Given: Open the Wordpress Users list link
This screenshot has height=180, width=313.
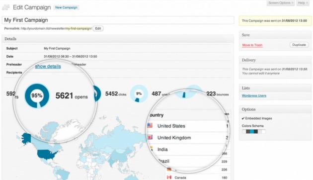Looking at the screenshot, I should tap(254, 95).
